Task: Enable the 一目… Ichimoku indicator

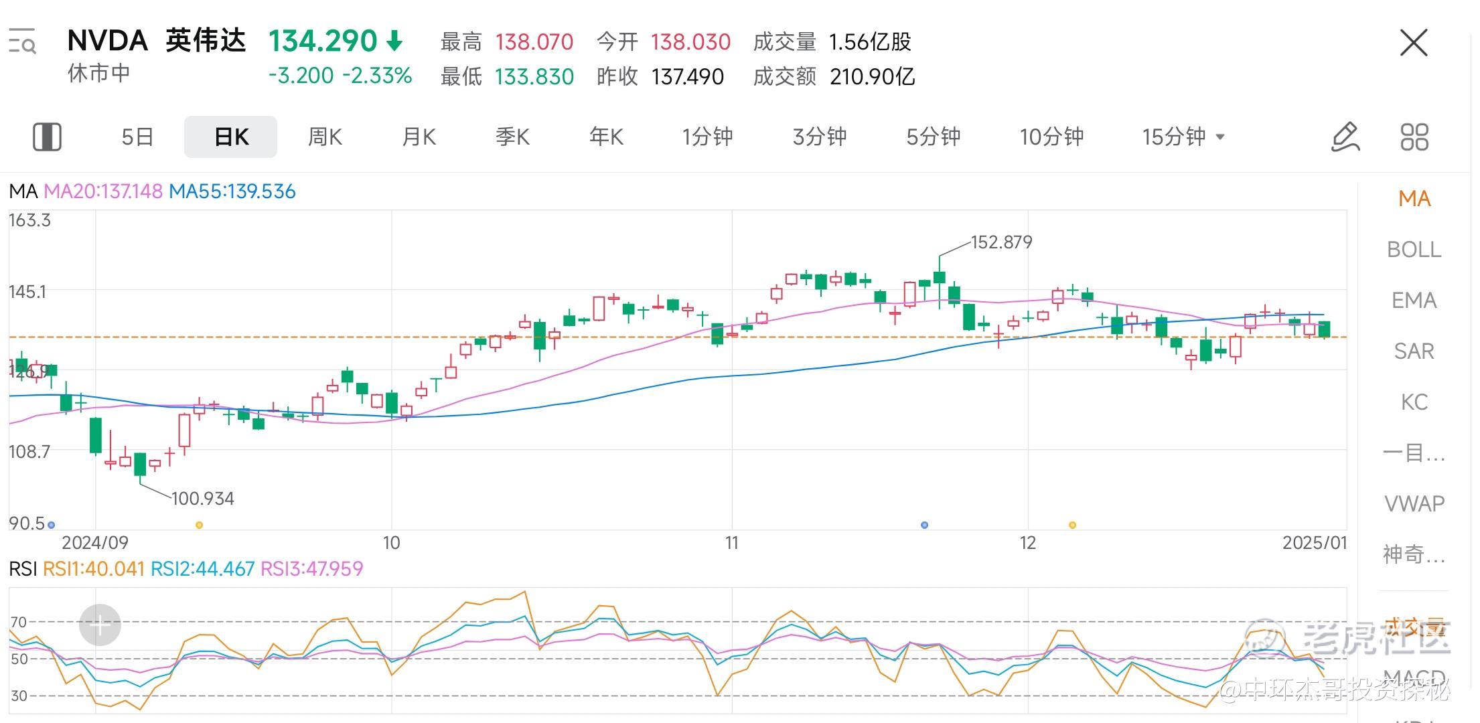Action: (1414, 453)
